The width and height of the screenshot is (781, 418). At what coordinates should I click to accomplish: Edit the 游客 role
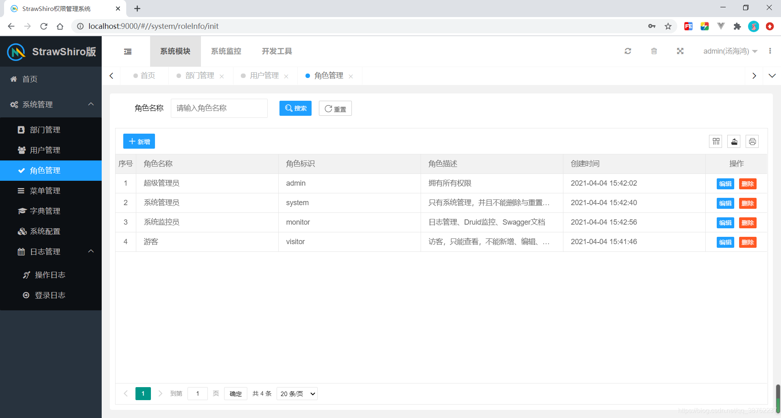pyautogui.click(x=725, y=242)
